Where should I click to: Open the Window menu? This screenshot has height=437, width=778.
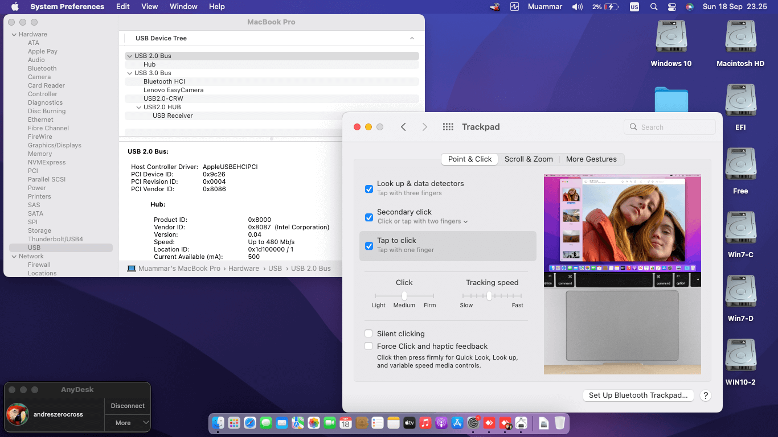pyautogui.click(x=183, y=7)
